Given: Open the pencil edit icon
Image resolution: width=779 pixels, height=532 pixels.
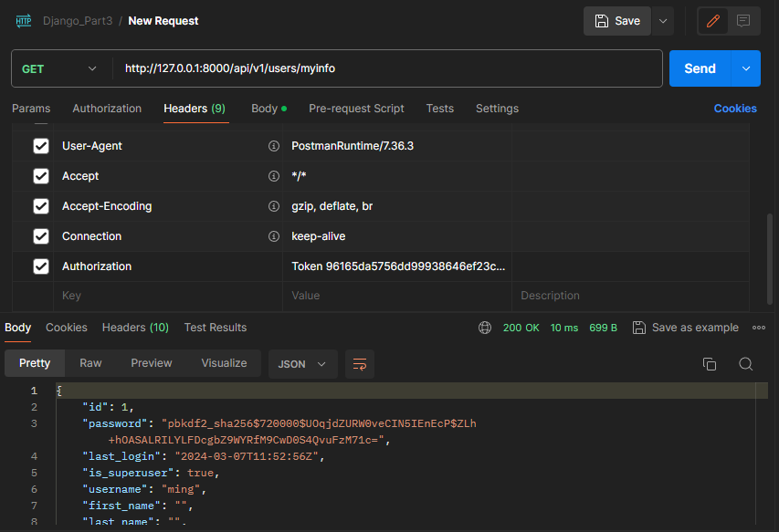Looking at the screenshot, I should (713, 21).
